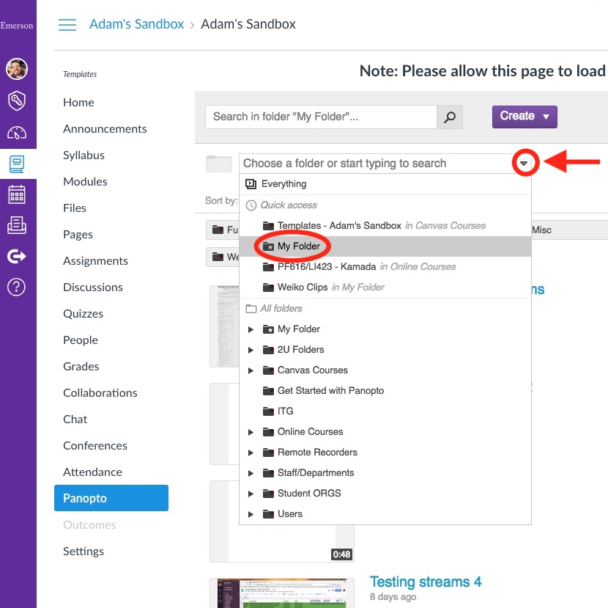This screenshot has height=608, width=608.
Task: Open the Admin shield icon
Action: [x=17, y=101]
